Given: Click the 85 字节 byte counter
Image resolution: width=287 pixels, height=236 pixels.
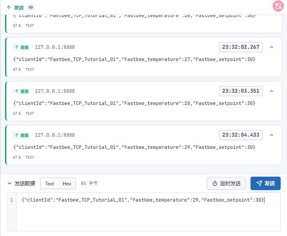Looking at the screenshot, I should point(89,183).
